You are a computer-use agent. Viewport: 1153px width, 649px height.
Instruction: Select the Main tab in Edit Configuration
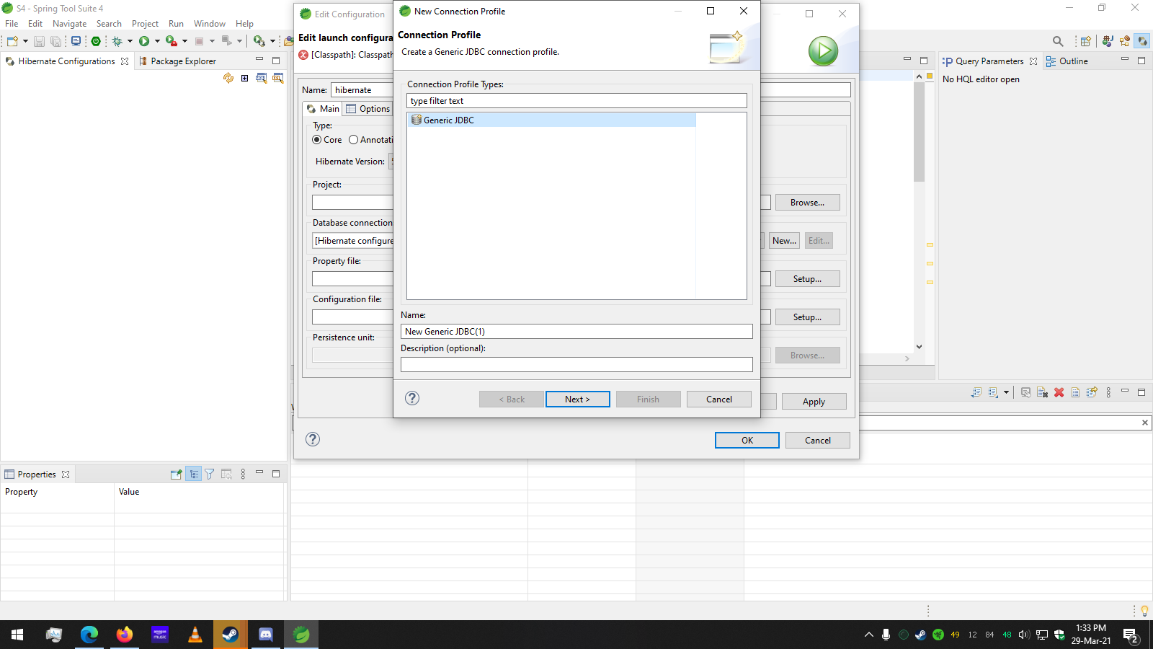pos(323,109)
